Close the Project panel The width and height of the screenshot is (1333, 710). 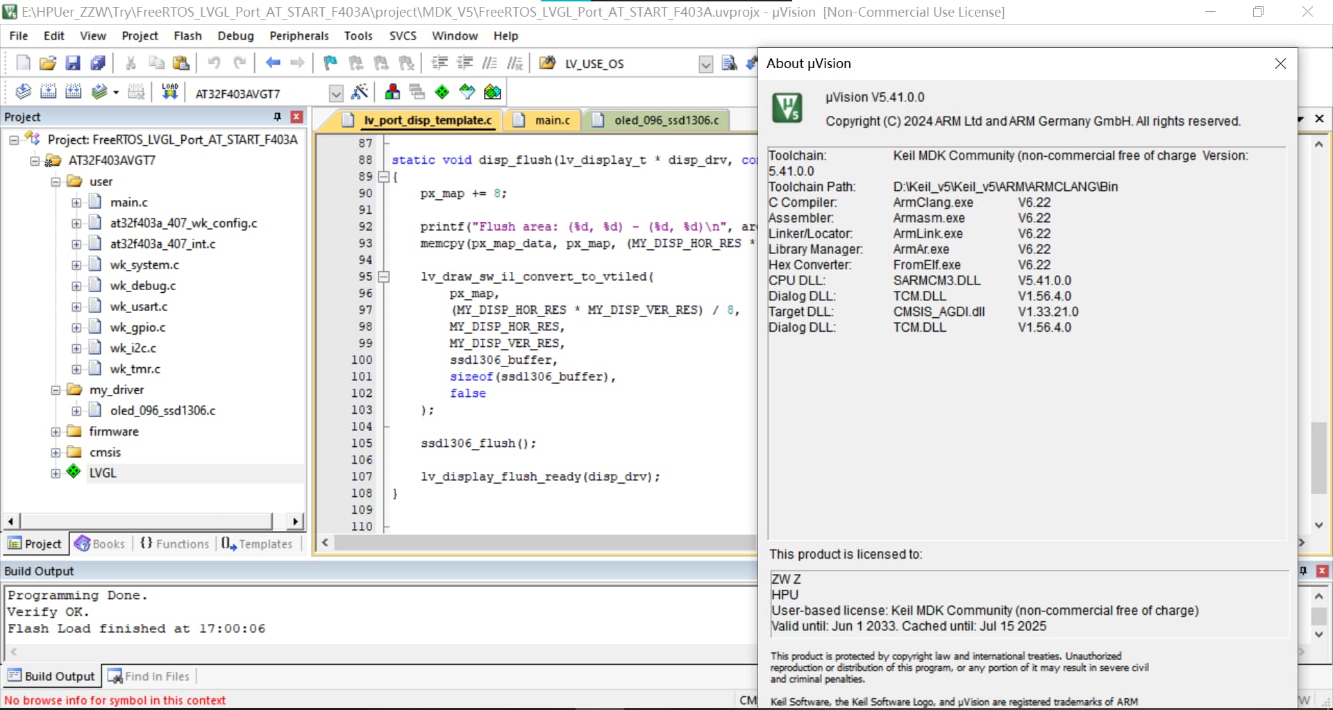tap(296, 117)
